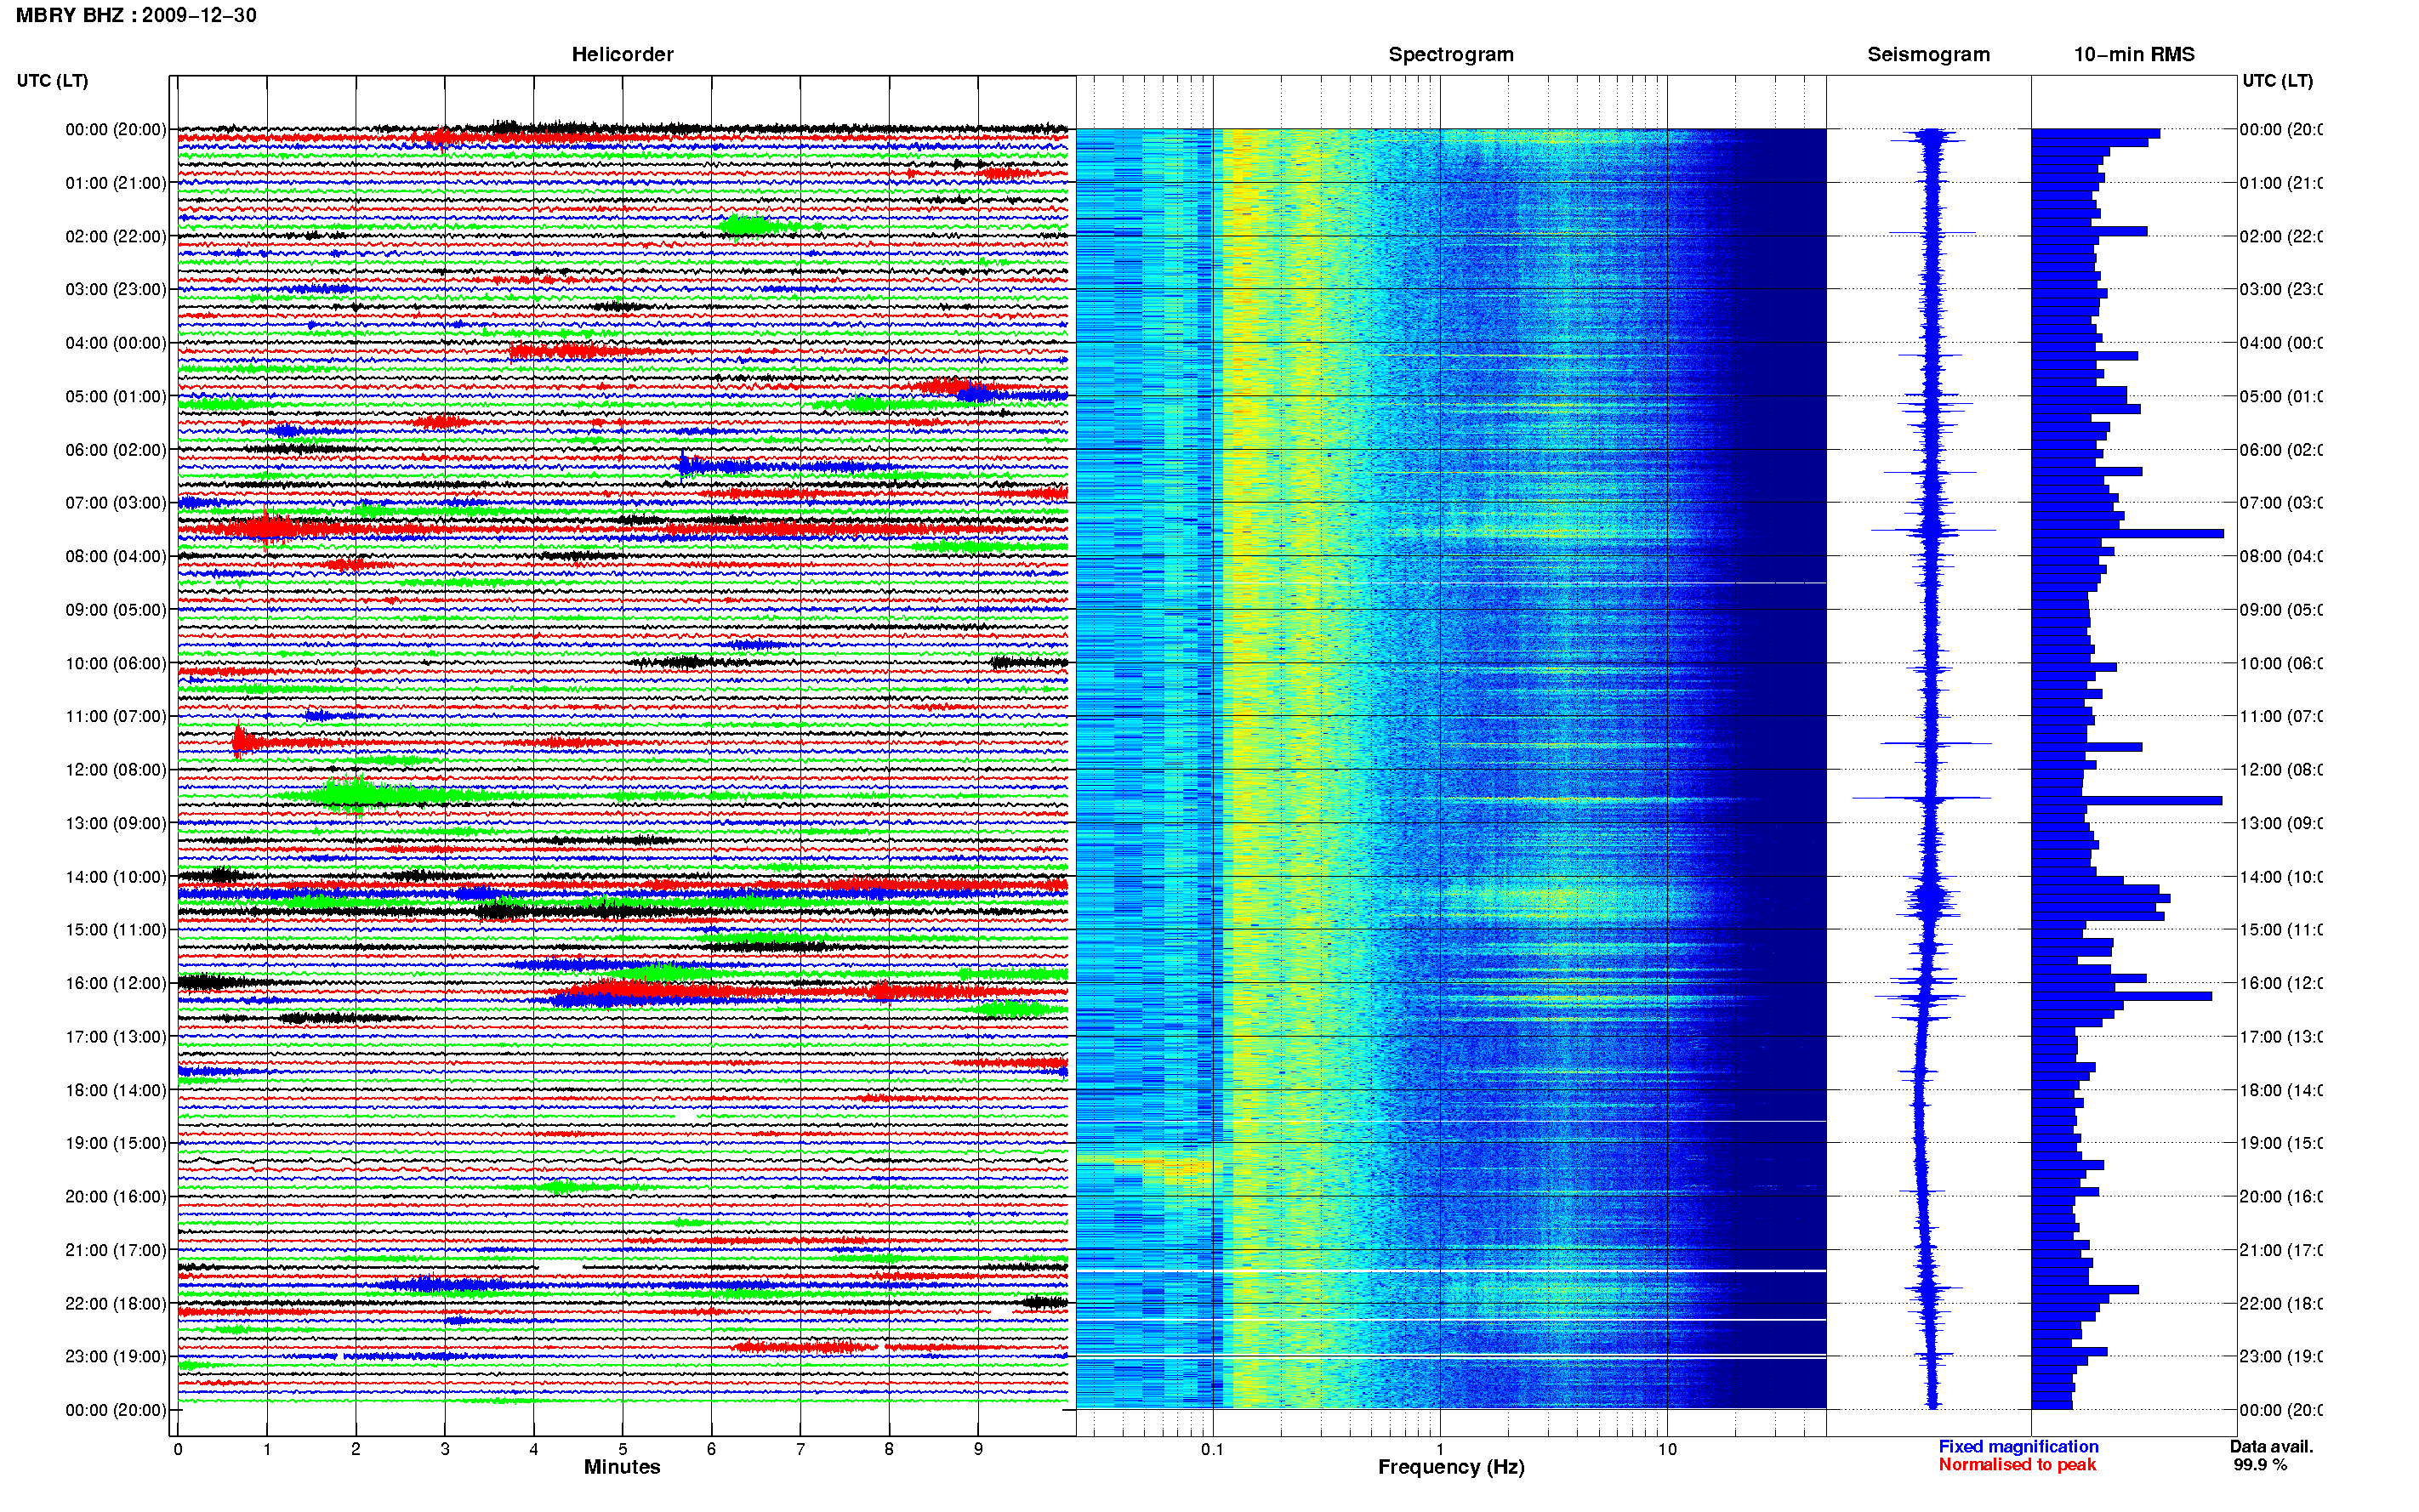
Task: Click the Minutes axis tick 8
Action: point(888,1449)
